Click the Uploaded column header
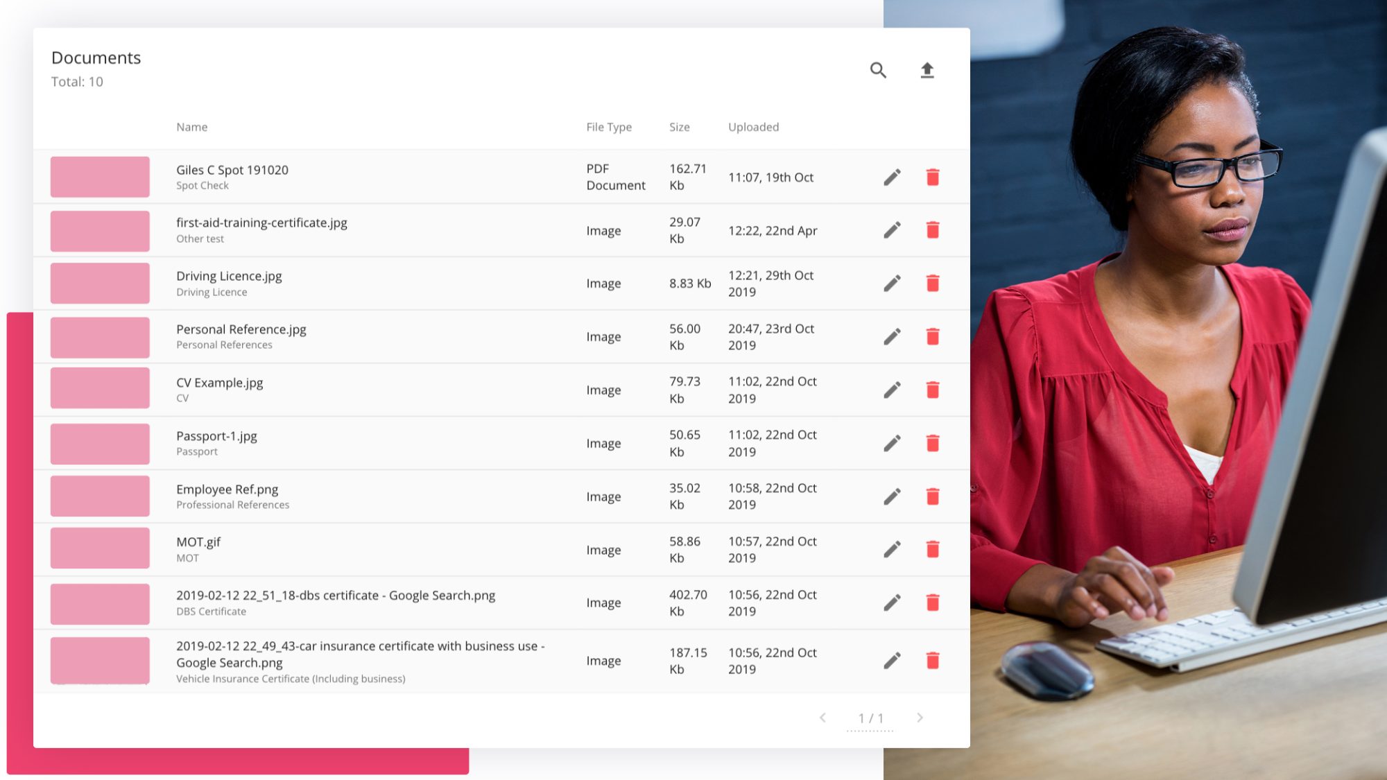 pos(754,127)
